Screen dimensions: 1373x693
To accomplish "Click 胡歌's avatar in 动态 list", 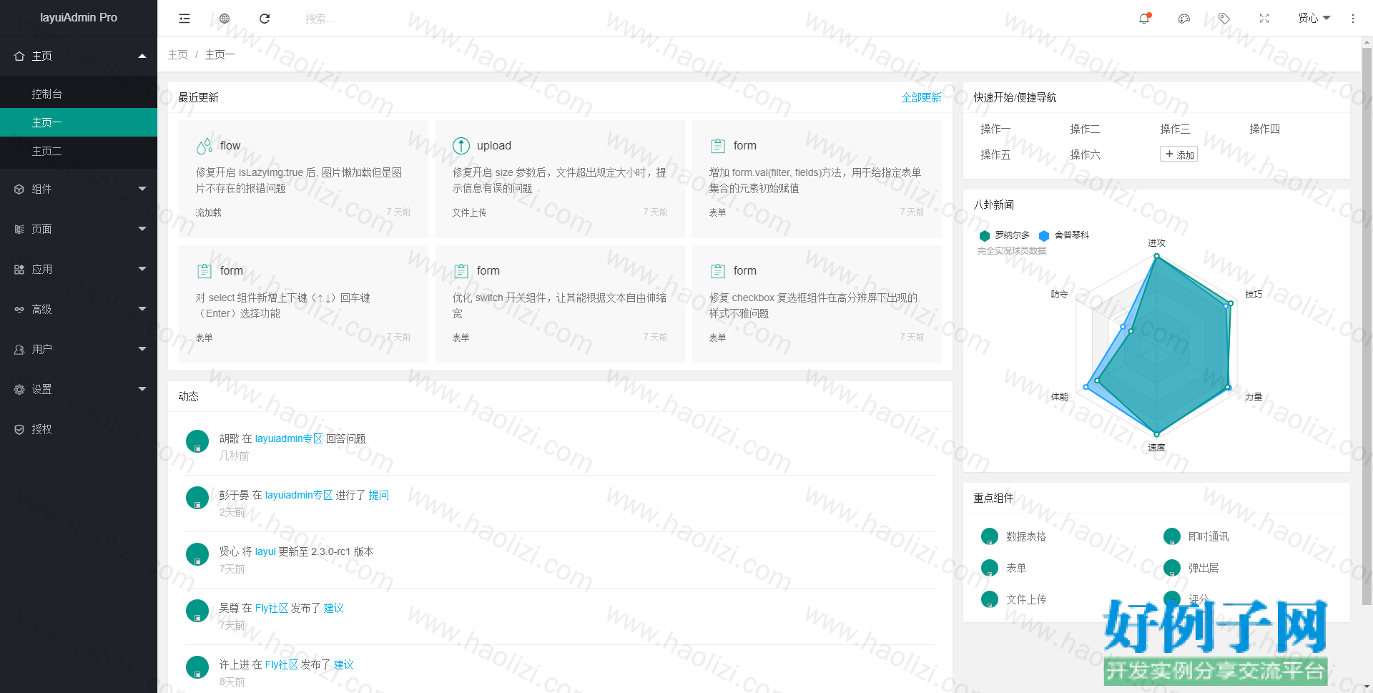I will [x=197, y=441].
